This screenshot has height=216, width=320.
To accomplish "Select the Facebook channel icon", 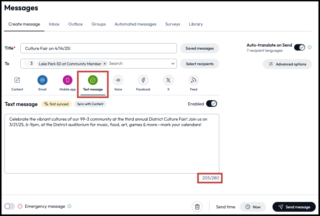I will coord(143,80).
